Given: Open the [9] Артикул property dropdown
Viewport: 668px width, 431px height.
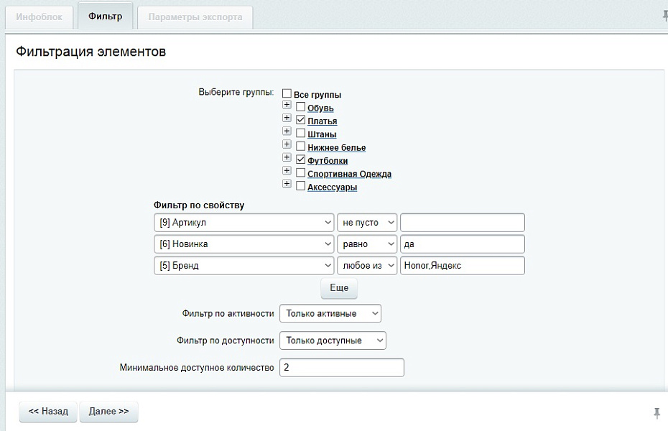Looking at the screenshot, I should tap(243, 222).
